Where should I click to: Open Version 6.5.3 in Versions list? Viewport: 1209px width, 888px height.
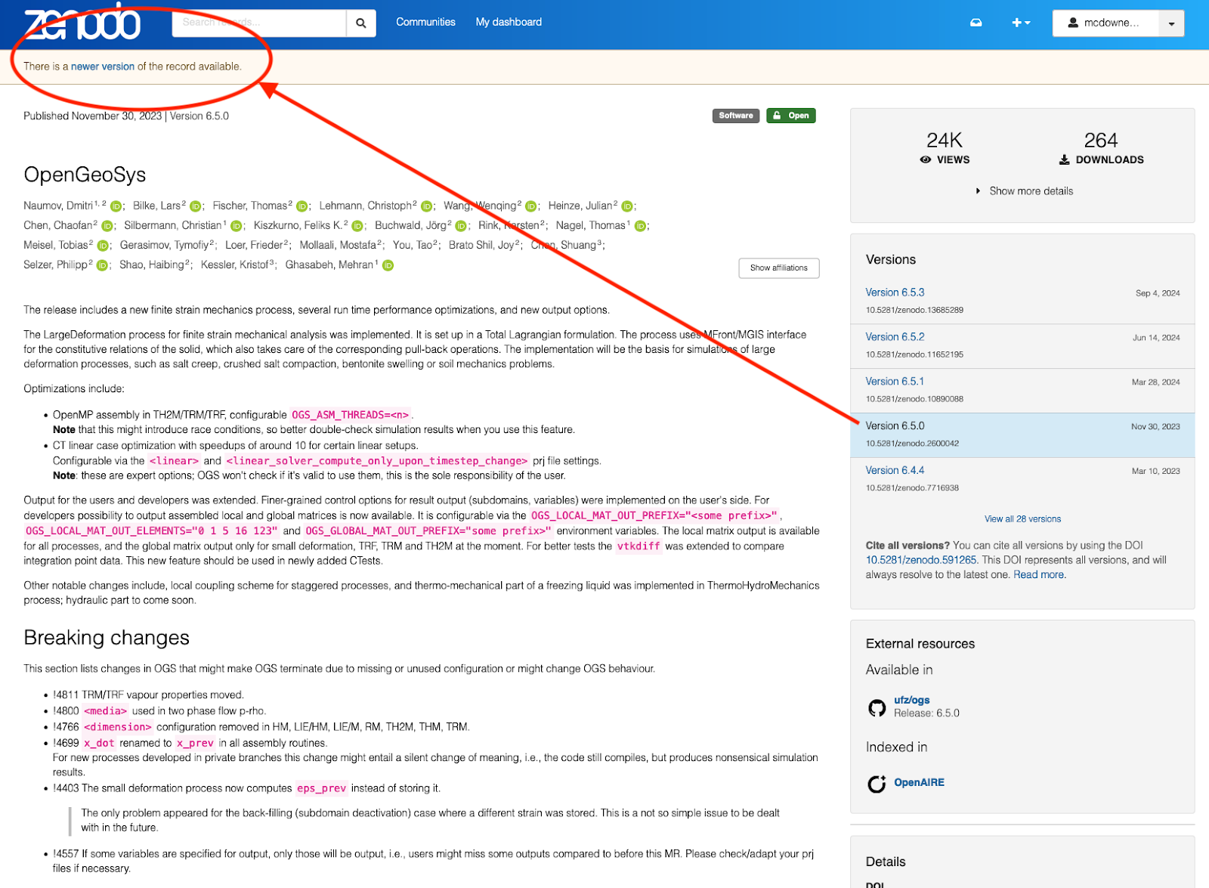[895, 292]
